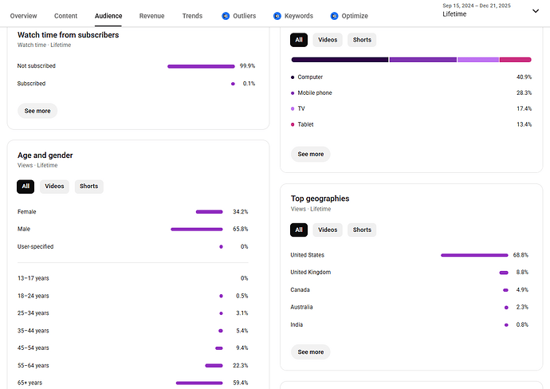This screenshot has height=389, width=550.
Task: Click the dark Computer segment of device bar
Action: [x=340, y=60]
